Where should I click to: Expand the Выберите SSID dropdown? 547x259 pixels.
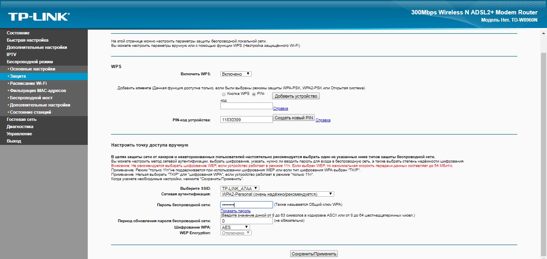(240, 188)
